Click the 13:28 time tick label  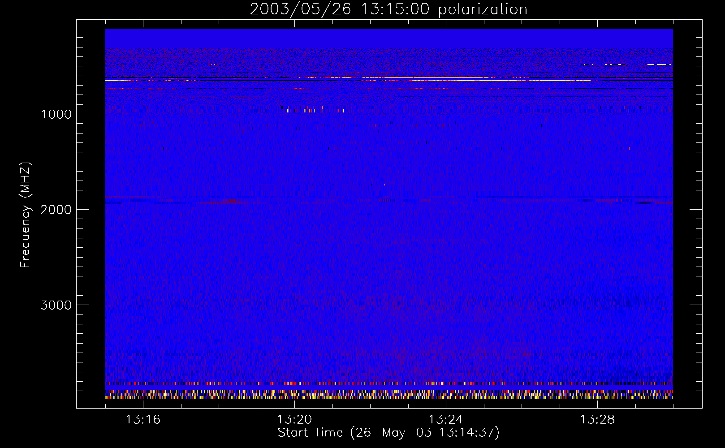pyautogui.click(x=597, y=419)
